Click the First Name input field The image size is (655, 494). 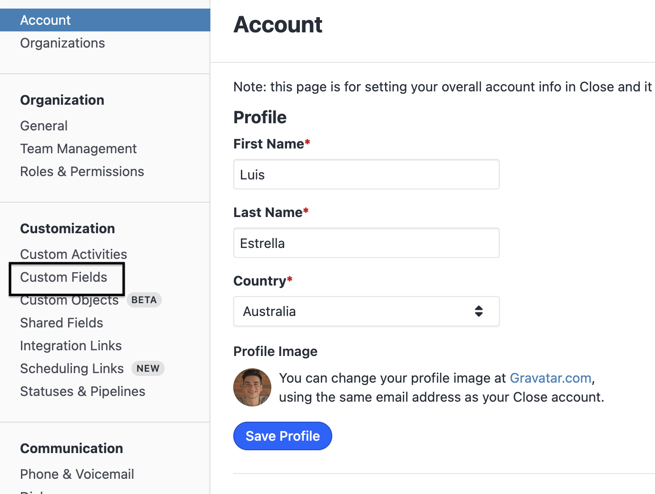(x=366, y=175)
